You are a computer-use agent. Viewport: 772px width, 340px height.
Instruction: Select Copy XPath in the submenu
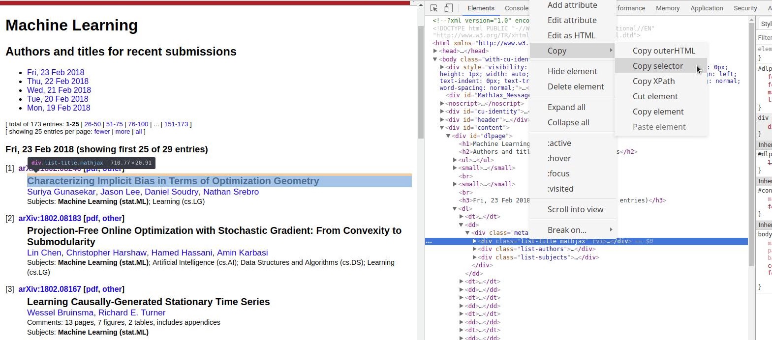click(x=653, y=81)
